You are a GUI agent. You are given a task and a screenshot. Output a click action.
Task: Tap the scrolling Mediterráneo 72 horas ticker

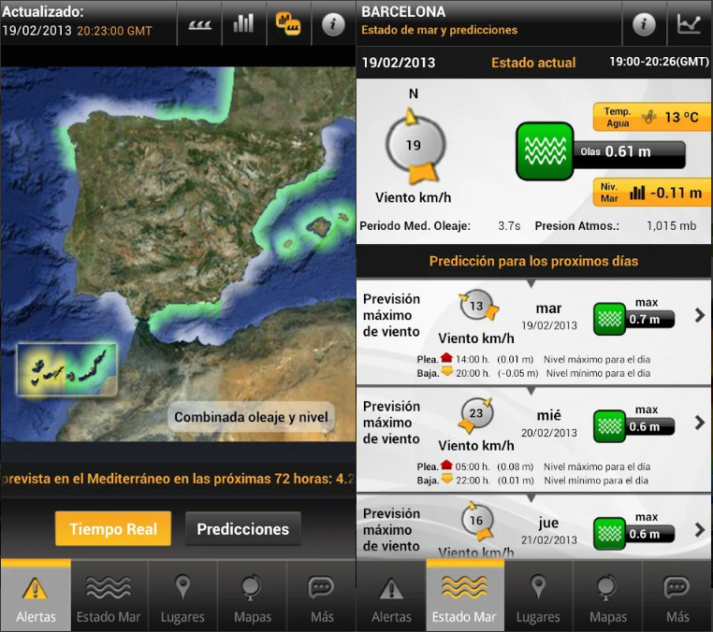pyautogui.click(x=178, y=479)
